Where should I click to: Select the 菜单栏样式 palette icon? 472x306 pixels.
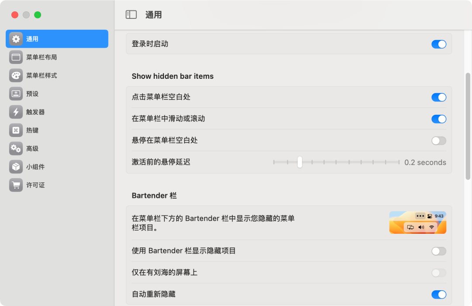(16, 75)
